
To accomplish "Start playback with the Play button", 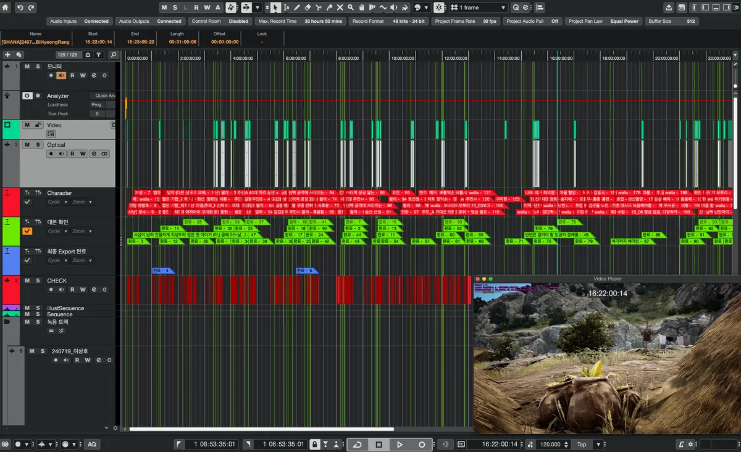I will pyautogui.click(x=400, y=444).
